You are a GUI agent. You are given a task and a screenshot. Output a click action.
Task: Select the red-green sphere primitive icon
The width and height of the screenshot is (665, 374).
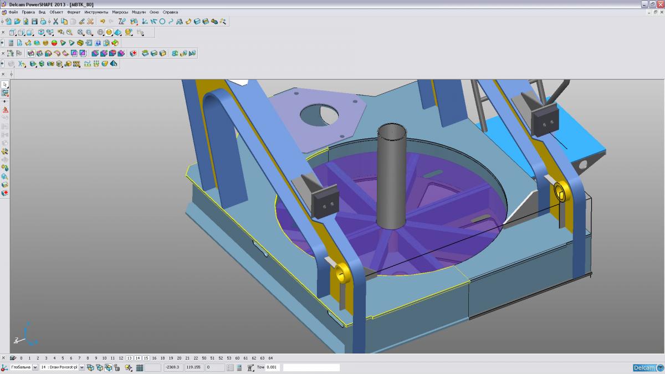click(x=54, y=43)
